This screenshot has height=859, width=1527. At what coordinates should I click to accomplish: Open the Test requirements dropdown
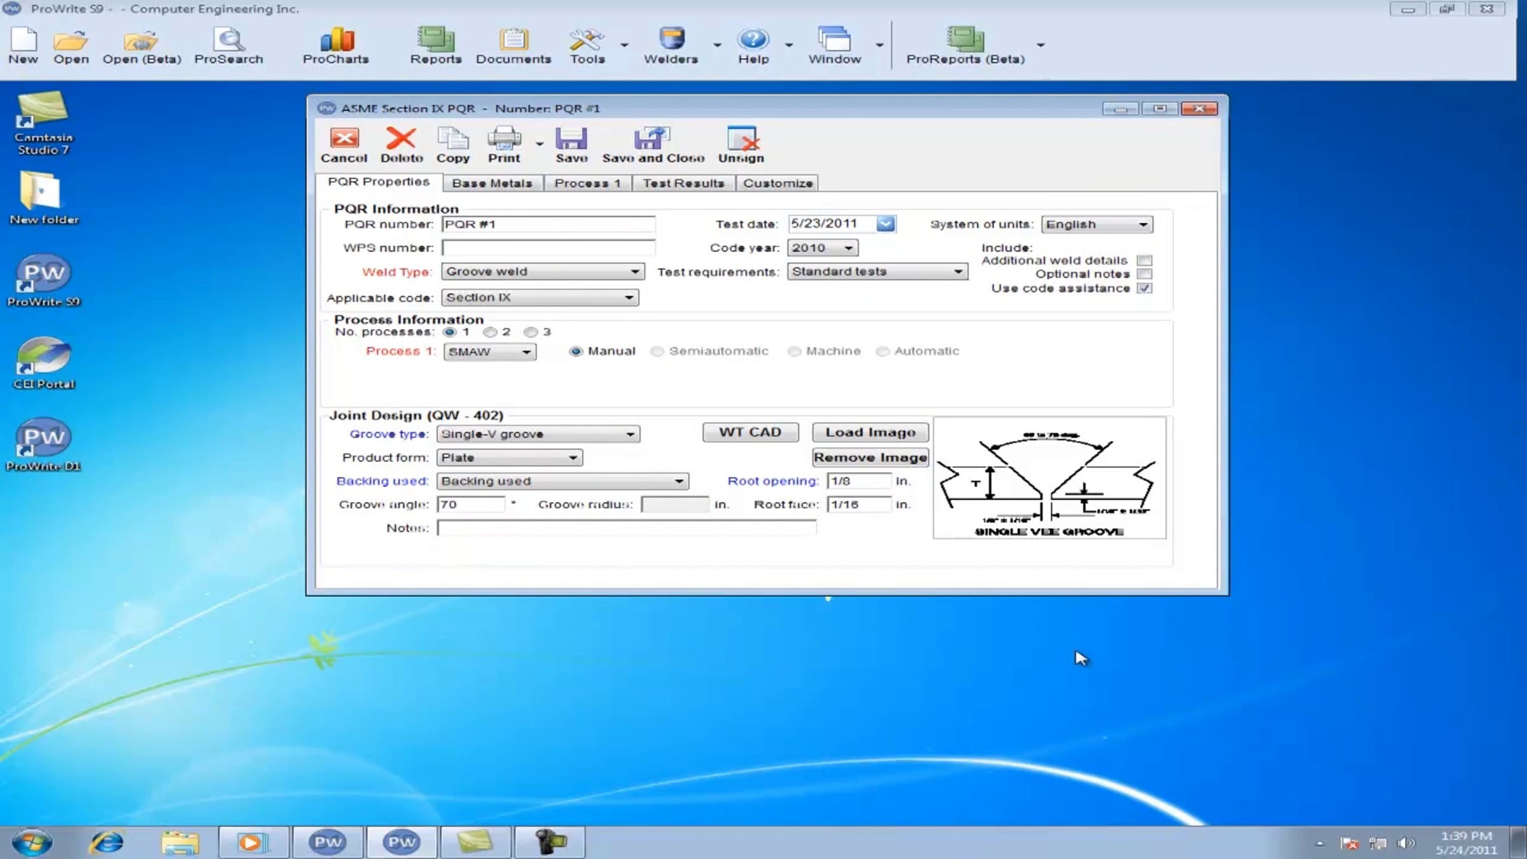tap(958, 272)
